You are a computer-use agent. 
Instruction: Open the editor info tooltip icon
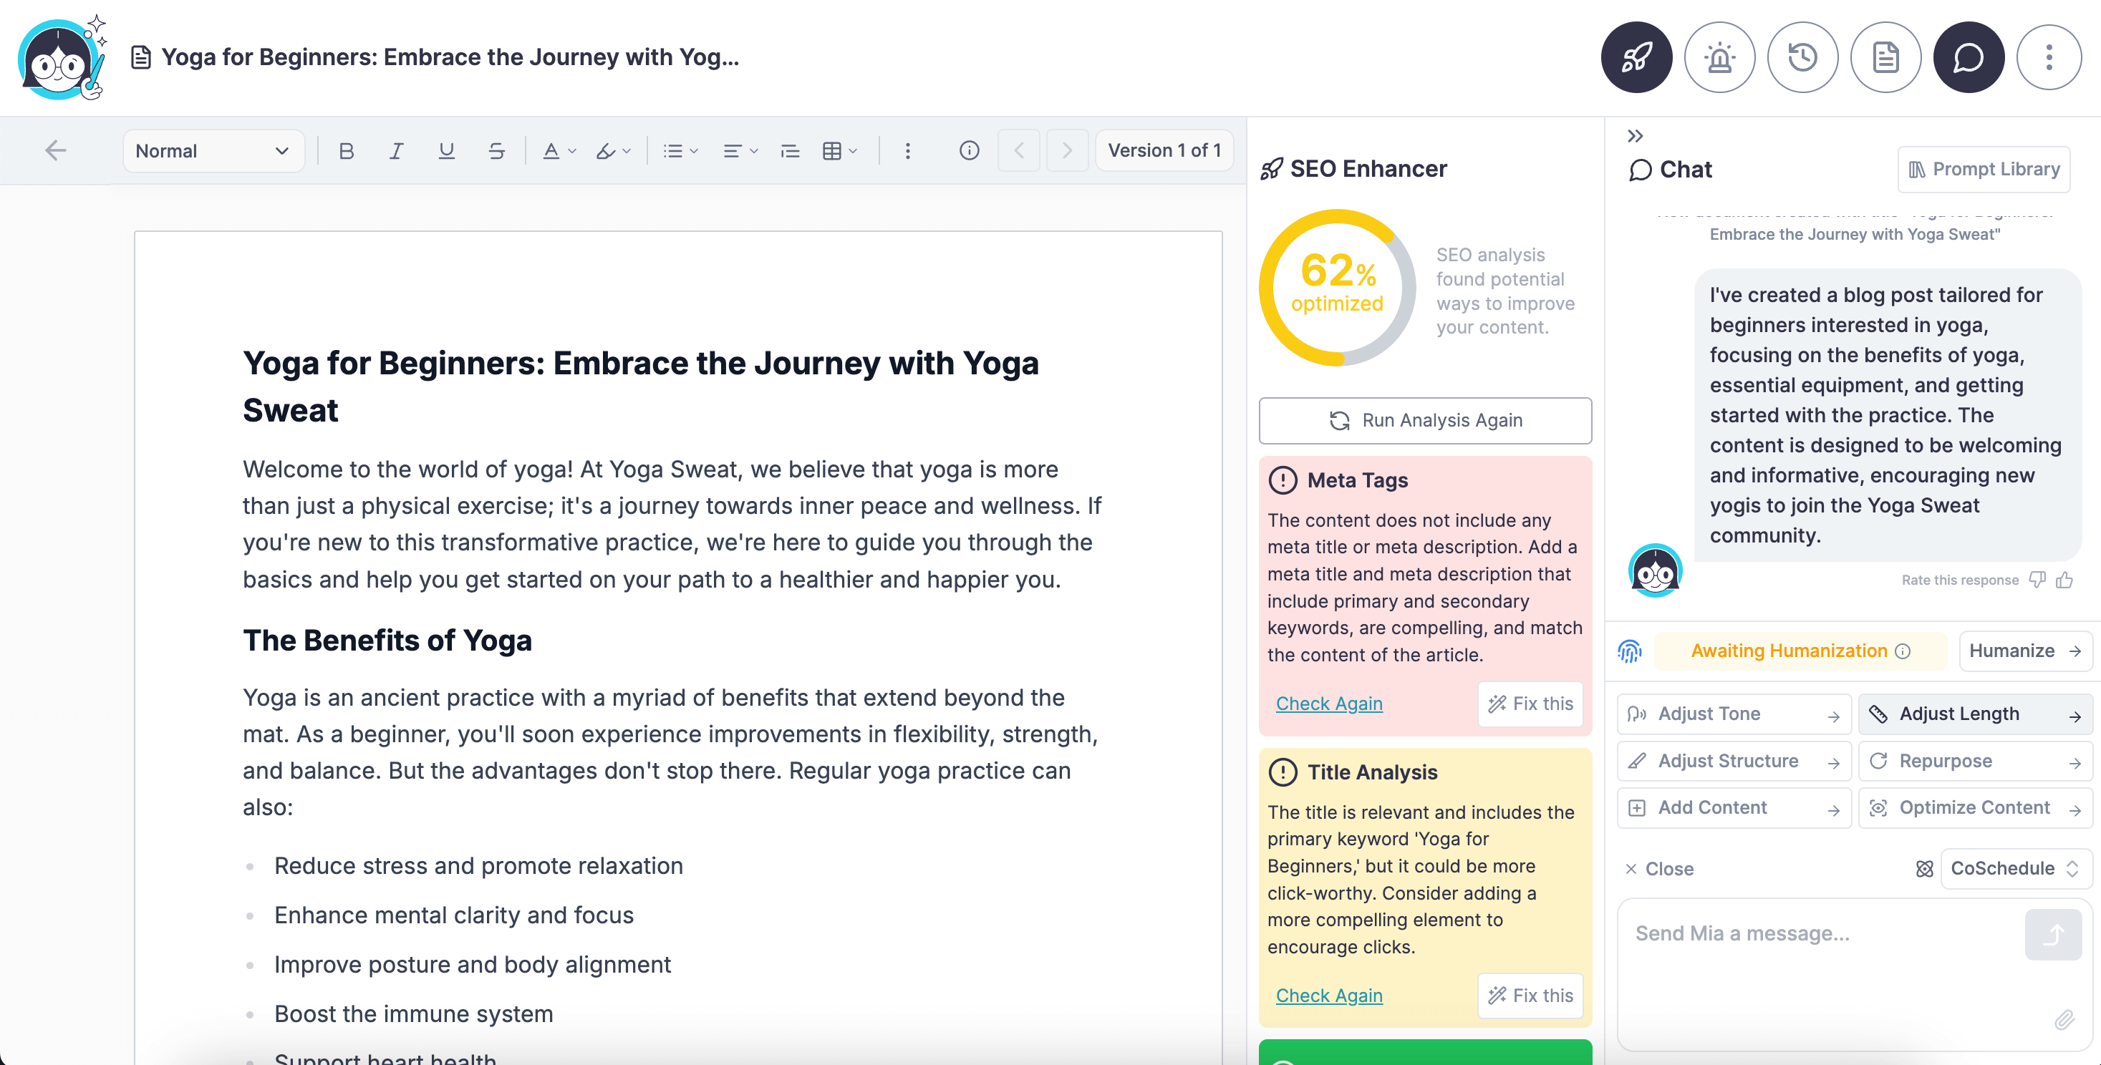click(969, 150)
